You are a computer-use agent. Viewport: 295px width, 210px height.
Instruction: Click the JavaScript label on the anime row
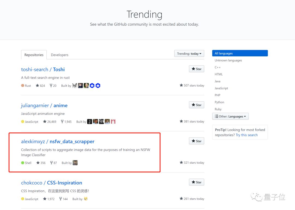click(29, 121)
